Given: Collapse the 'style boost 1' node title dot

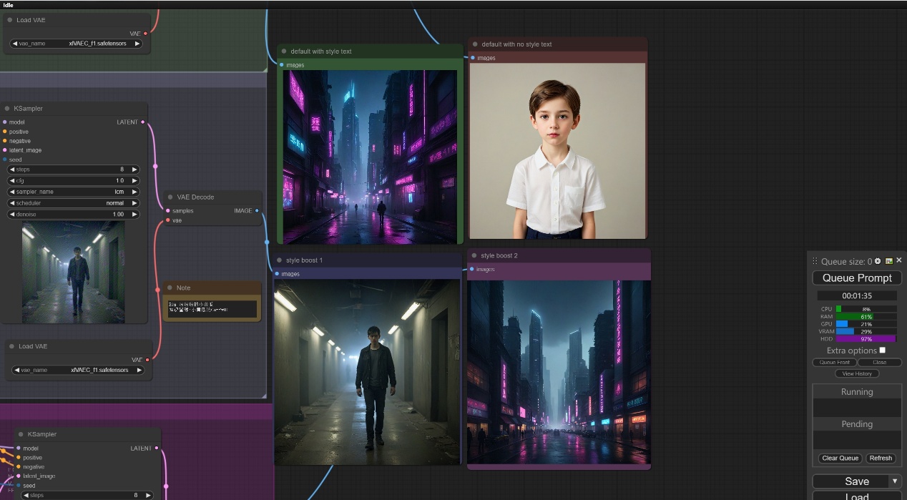Looking at the screenshot, I should tap(280, 260).
